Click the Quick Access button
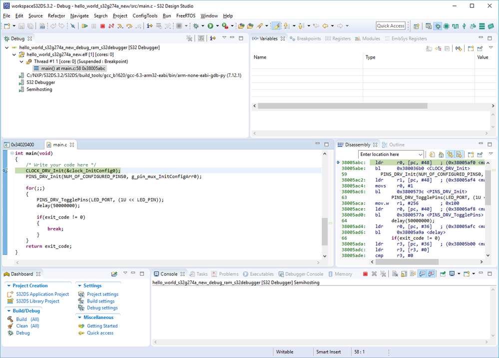 (x=391, y=26)
